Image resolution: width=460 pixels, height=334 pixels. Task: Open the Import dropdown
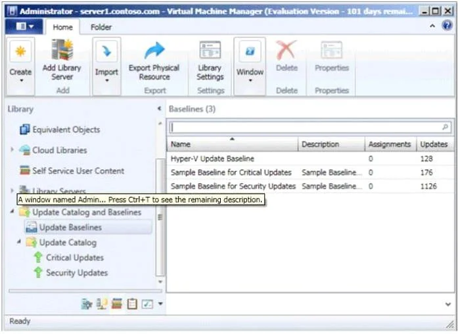(106, 66)
